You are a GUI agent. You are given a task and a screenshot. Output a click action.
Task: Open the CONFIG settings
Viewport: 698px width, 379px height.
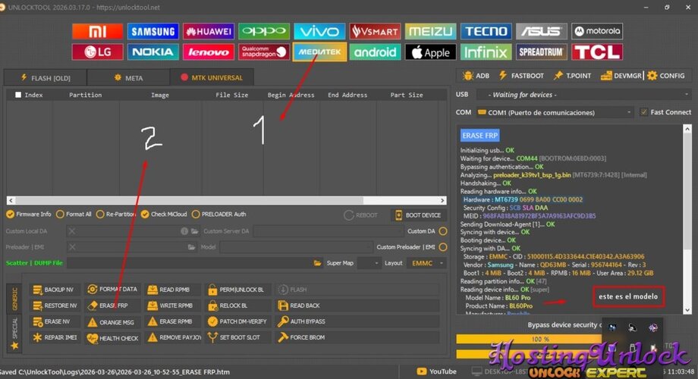click(x=666, y=76)
